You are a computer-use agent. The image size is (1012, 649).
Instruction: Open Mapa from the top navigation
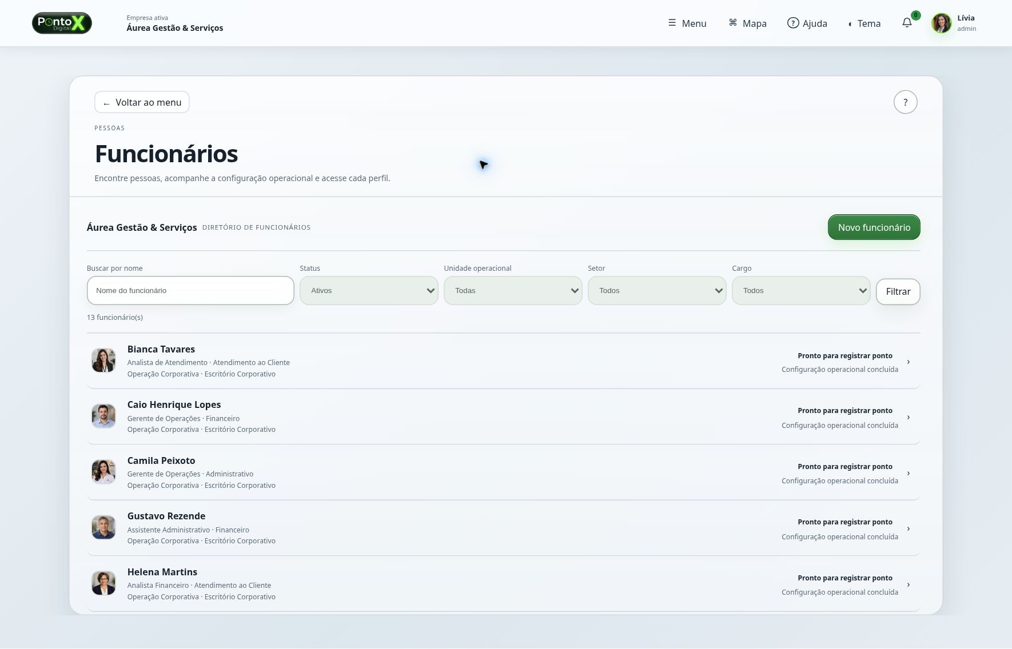tap(748, 23)
